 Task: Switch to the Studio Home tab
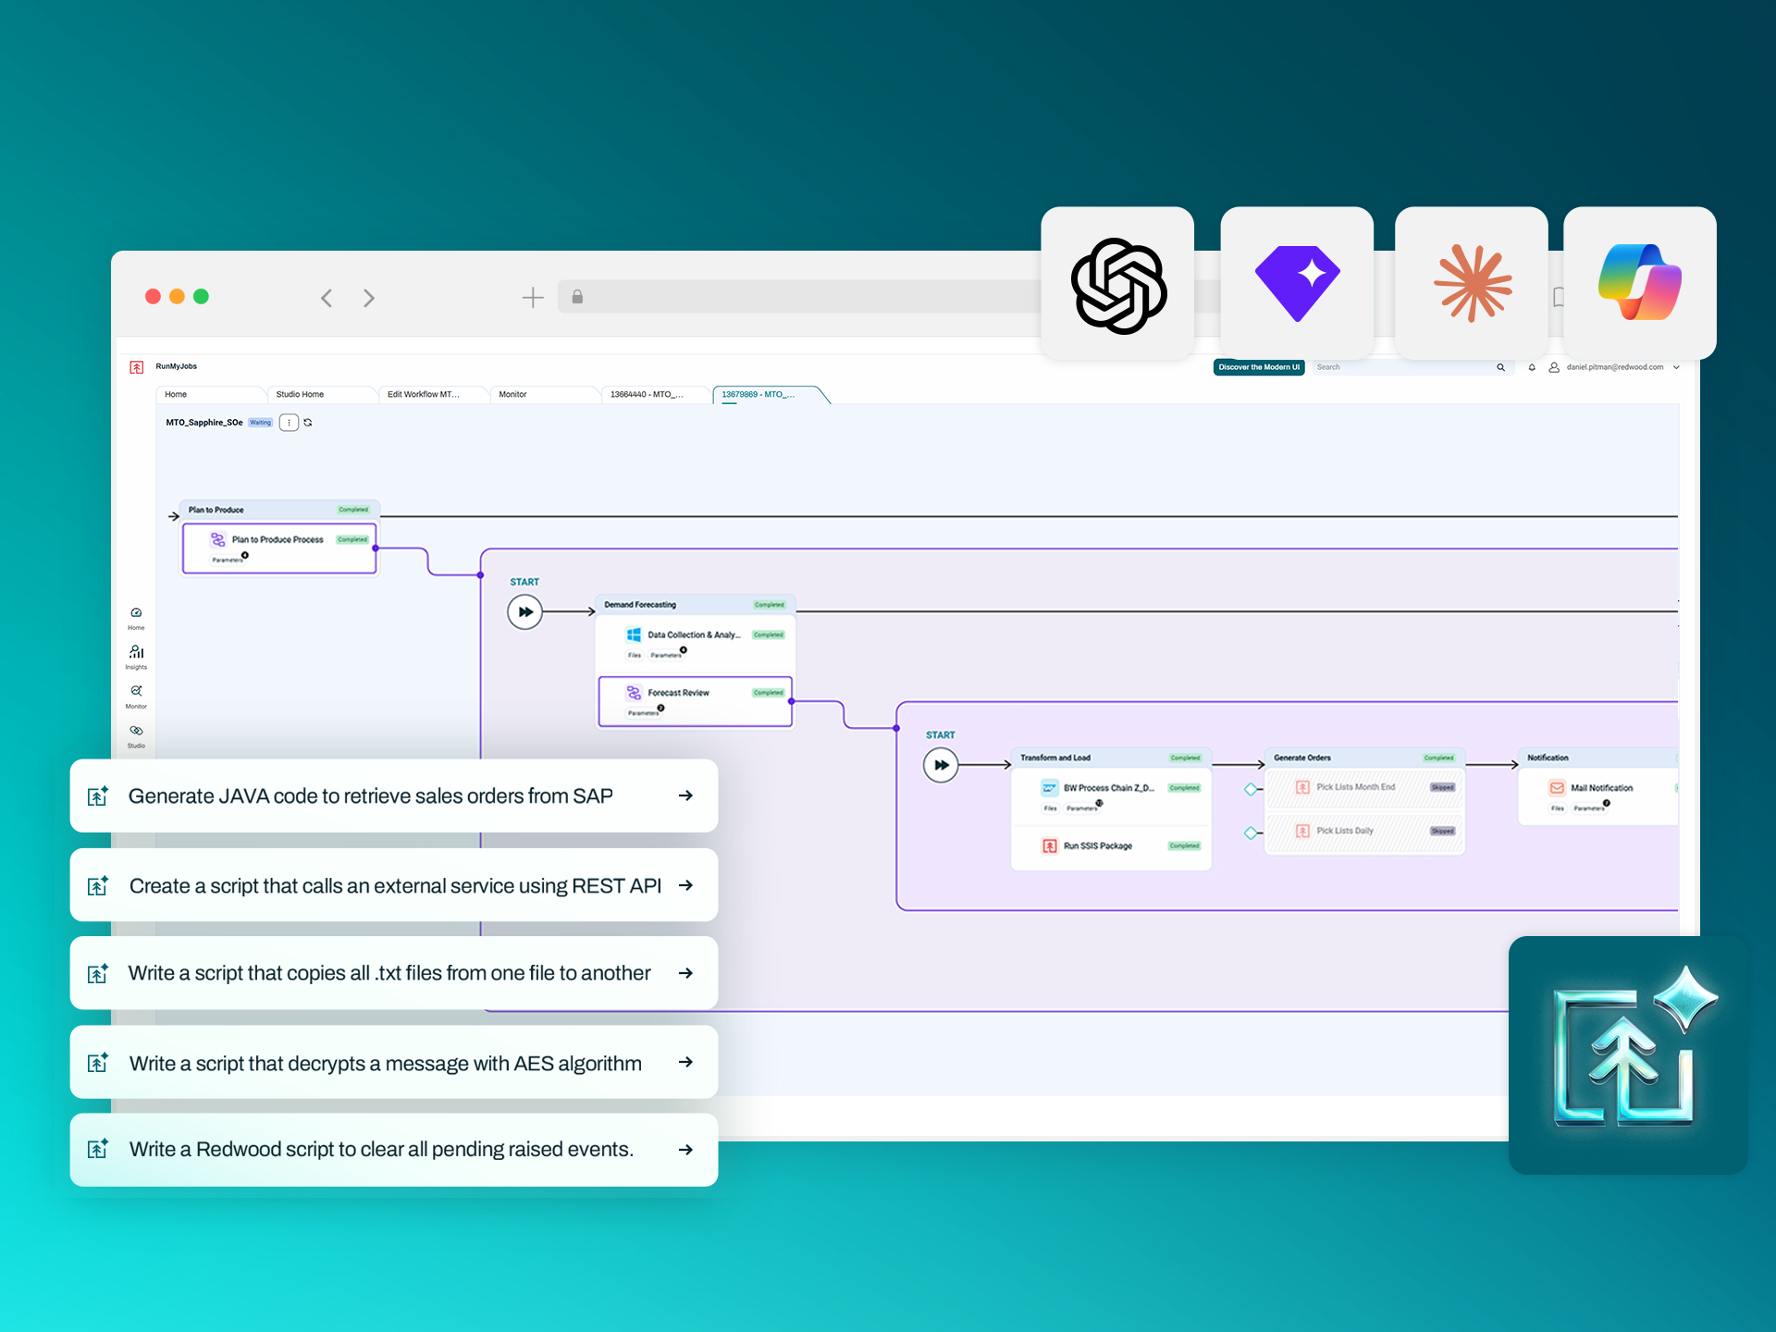[x=300, y=395]
